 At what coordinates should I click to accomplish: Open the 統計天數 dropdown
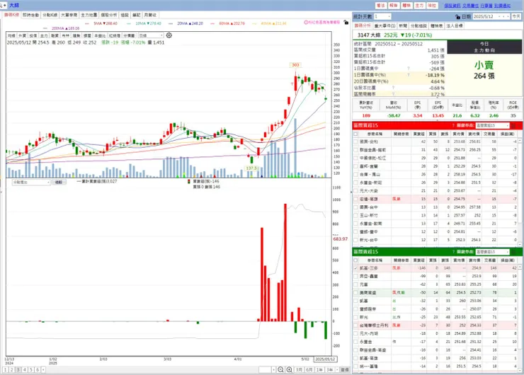click(x=382, y=16)
